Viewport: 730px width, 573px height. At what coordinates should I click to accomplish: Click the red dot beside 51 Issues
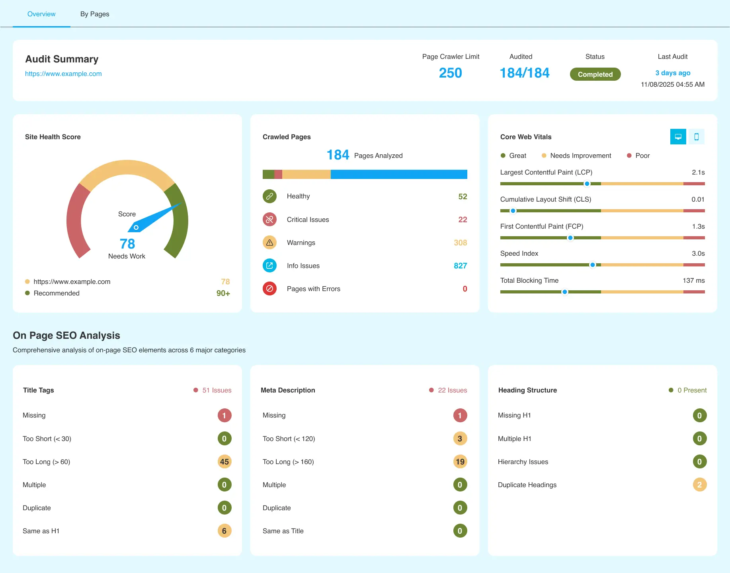(195, 390)
